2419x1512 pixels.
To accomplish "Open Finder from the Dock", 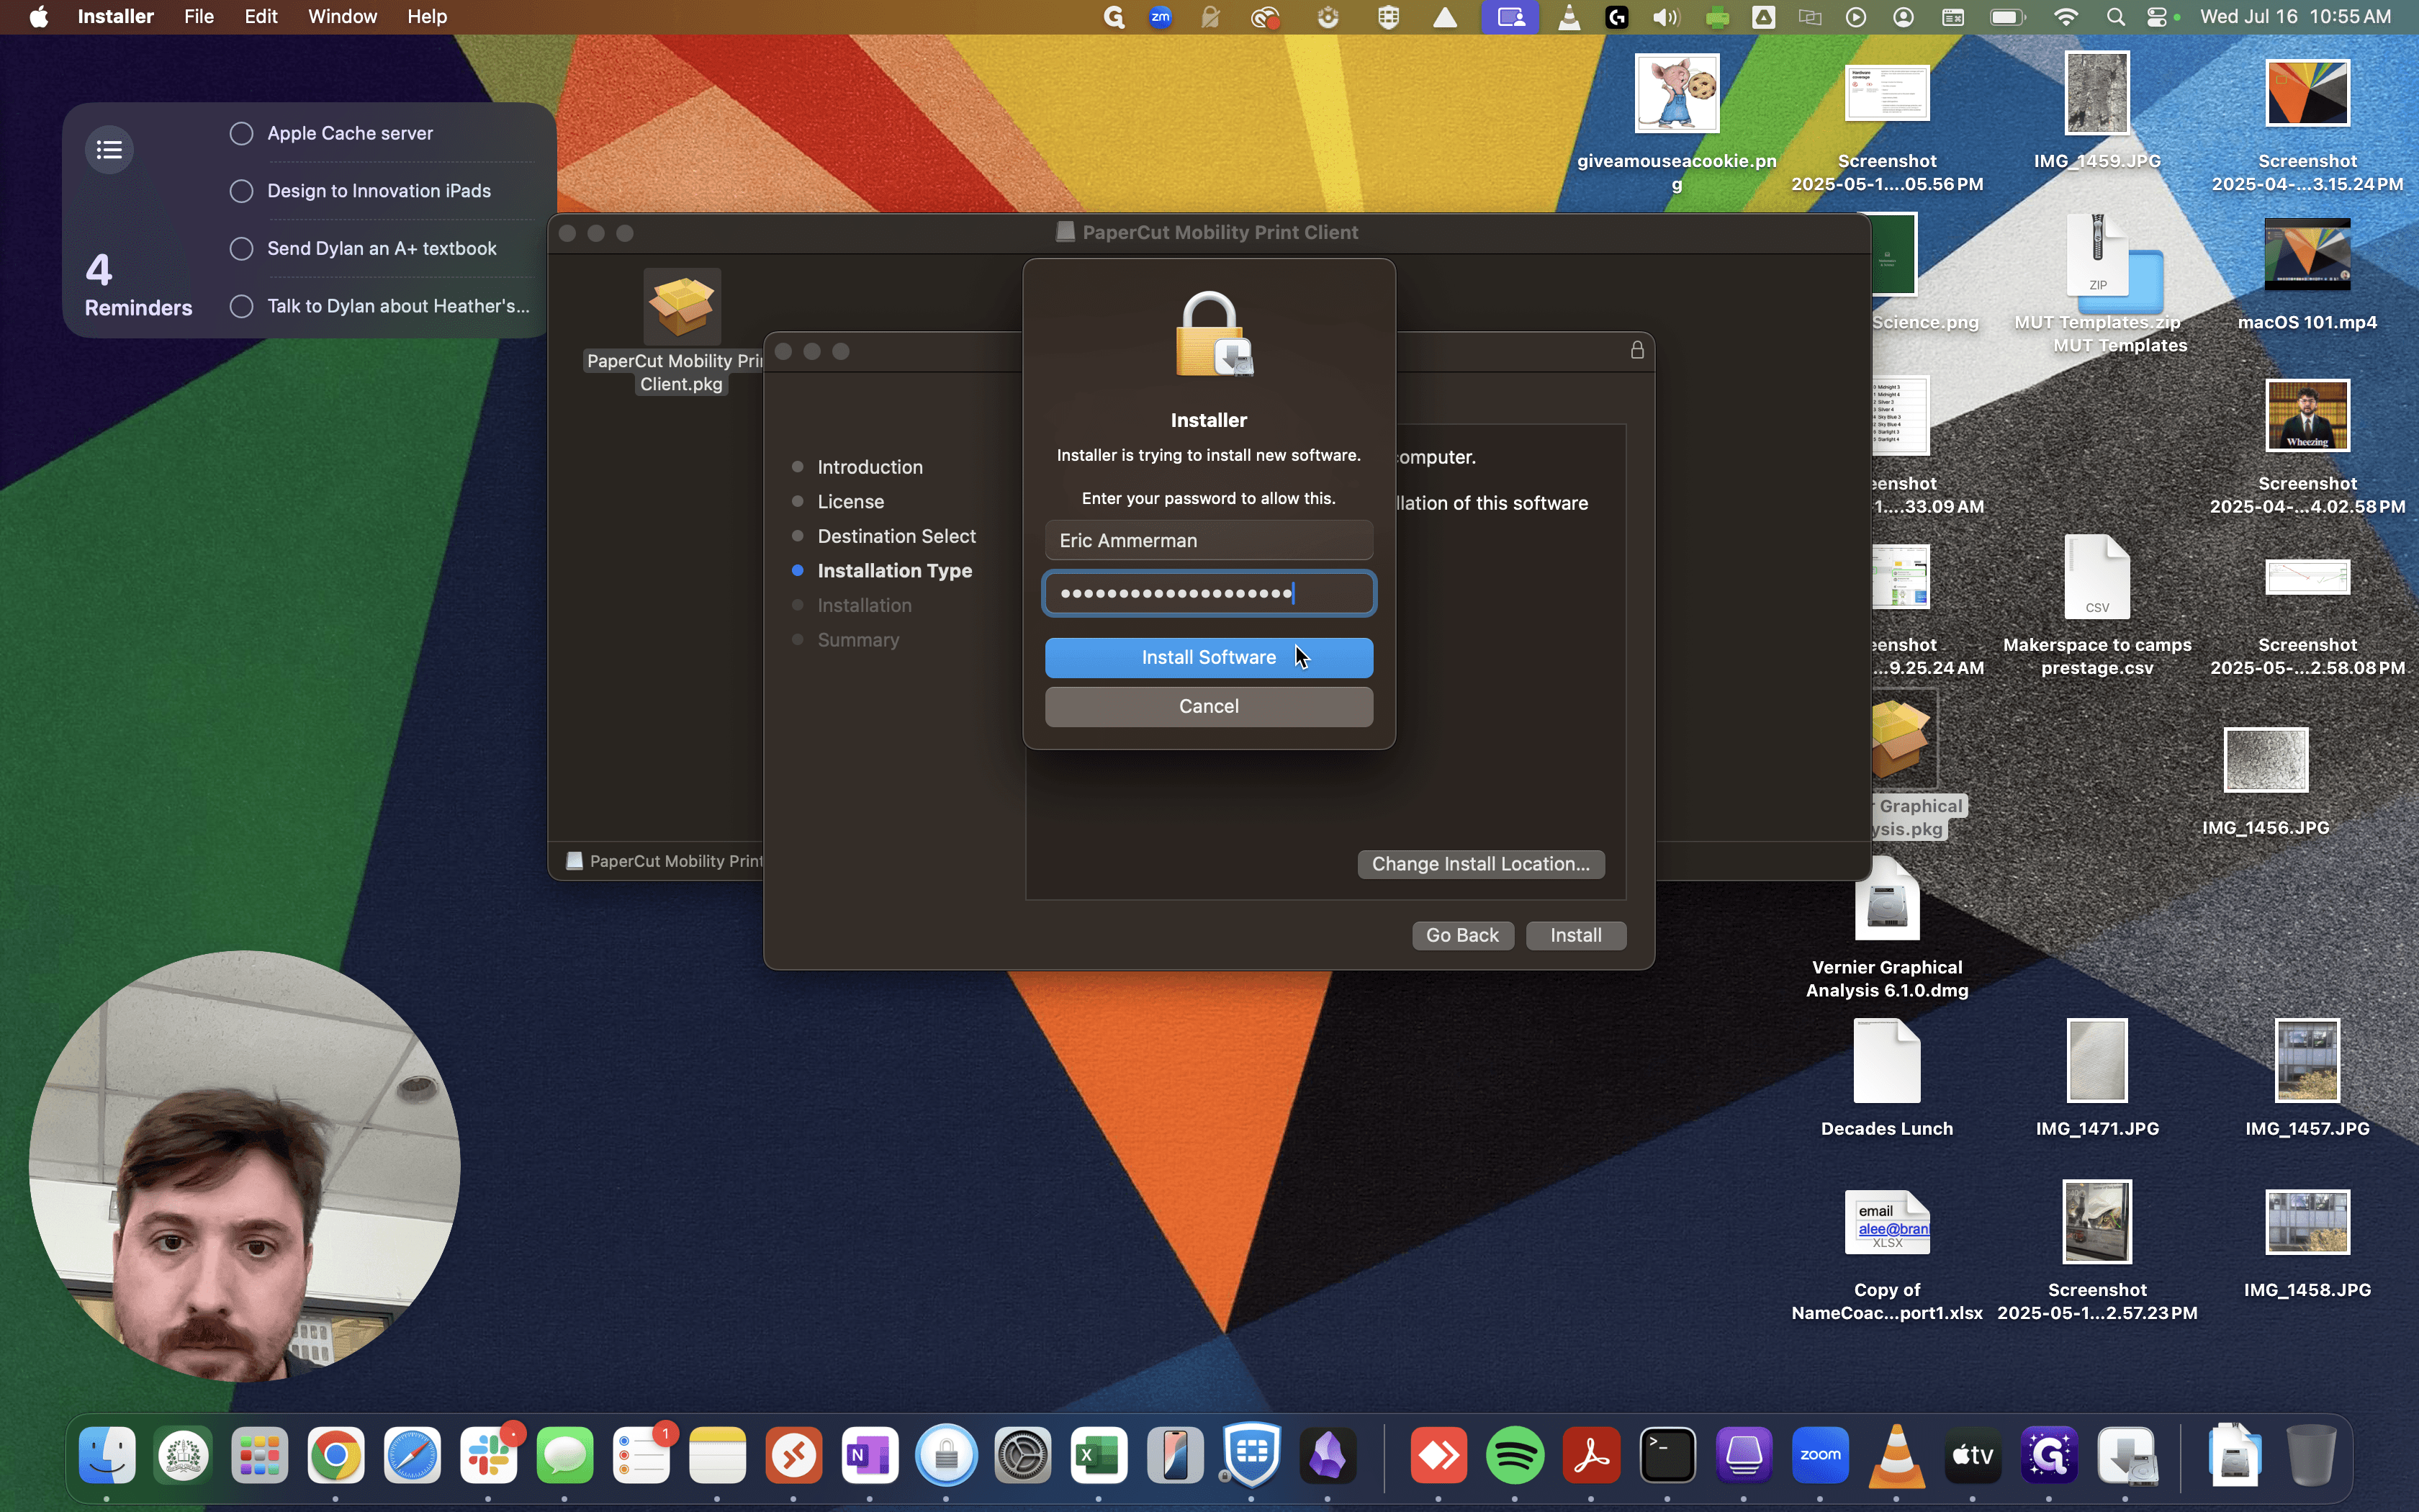I will click(107, 1455).
